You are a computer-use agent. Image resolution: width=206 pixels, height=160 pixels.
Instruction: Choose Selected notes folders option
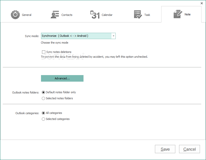tap(43, 98)
